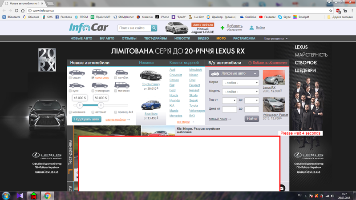Click the minimum price slider handle
Screen dimensions: 356x200
[80, 105]
